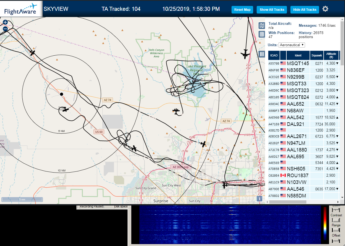Click the map info button
Viewport: 345px width, 246px height.
[x=259, y=199]
